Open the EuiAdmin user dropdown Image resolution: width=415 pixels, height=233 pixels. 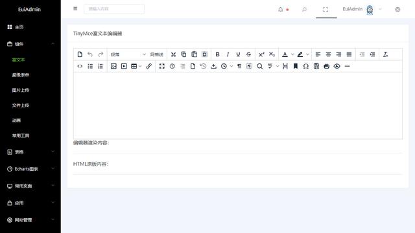tap(362, 10)
